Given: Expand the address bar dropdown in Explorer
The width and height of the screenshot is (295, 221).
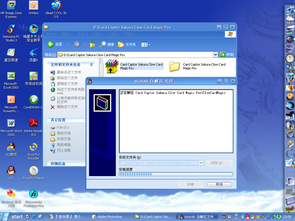Looking at the screenshot, I should (215, 55).
